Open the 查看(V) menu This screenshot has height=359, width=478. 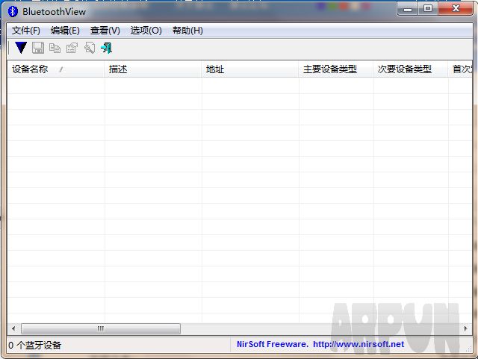[x=105, y=31]
